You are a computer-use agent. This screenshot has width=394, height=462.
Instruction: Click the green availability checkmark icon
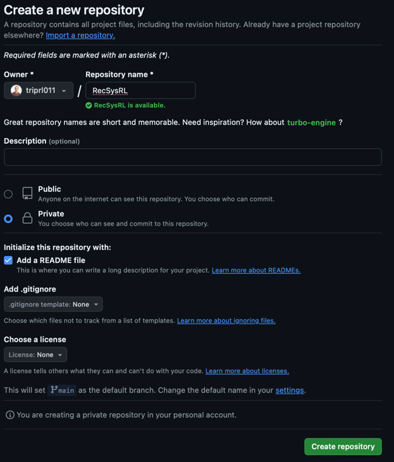pyautogui.click(x=89, y=105)
